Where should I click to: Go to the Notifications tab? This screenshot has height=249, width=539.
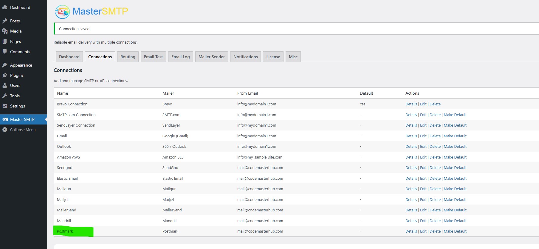[245, 57]
